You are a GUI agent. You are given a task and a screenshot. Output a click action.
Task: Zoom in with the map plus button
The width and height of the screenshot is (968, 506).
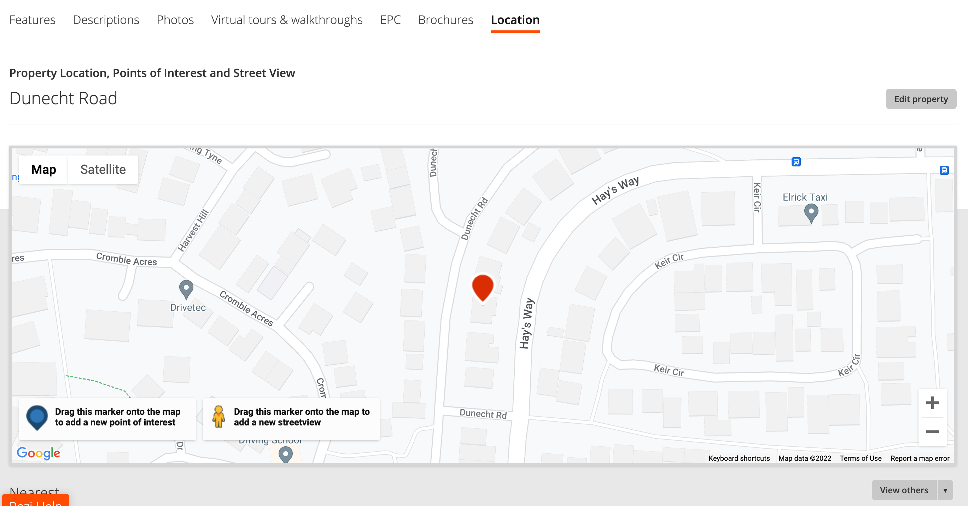coord(932,403)
